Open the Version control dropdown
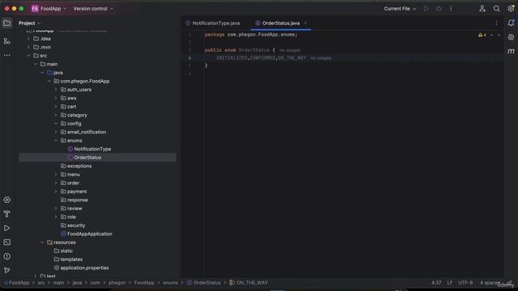Screen dimensions: 518x291 93,9
